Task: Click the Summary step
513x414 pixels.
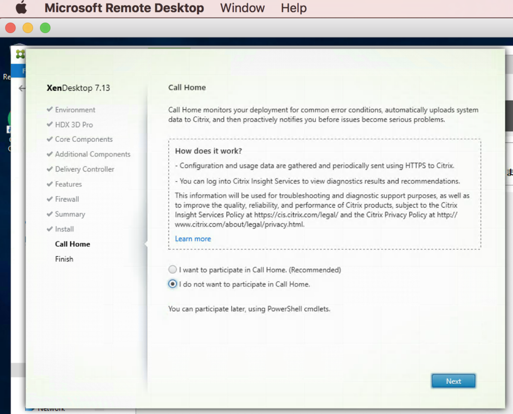Action: (70, 214)
